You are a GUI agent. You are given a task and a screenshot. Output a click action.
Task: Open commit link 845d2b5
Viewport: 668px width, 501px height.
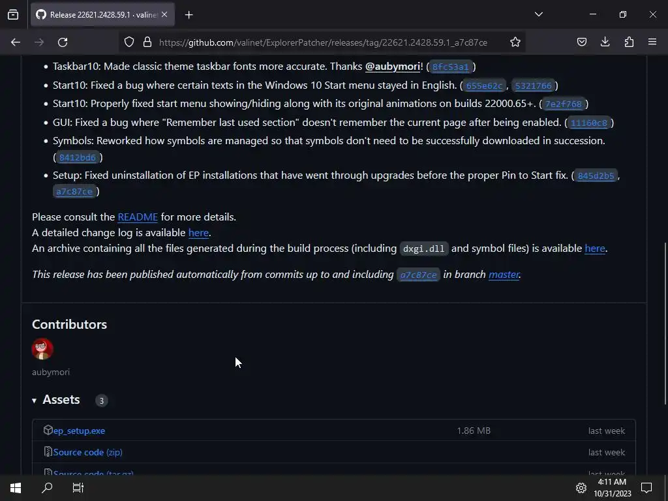point(596,175)
